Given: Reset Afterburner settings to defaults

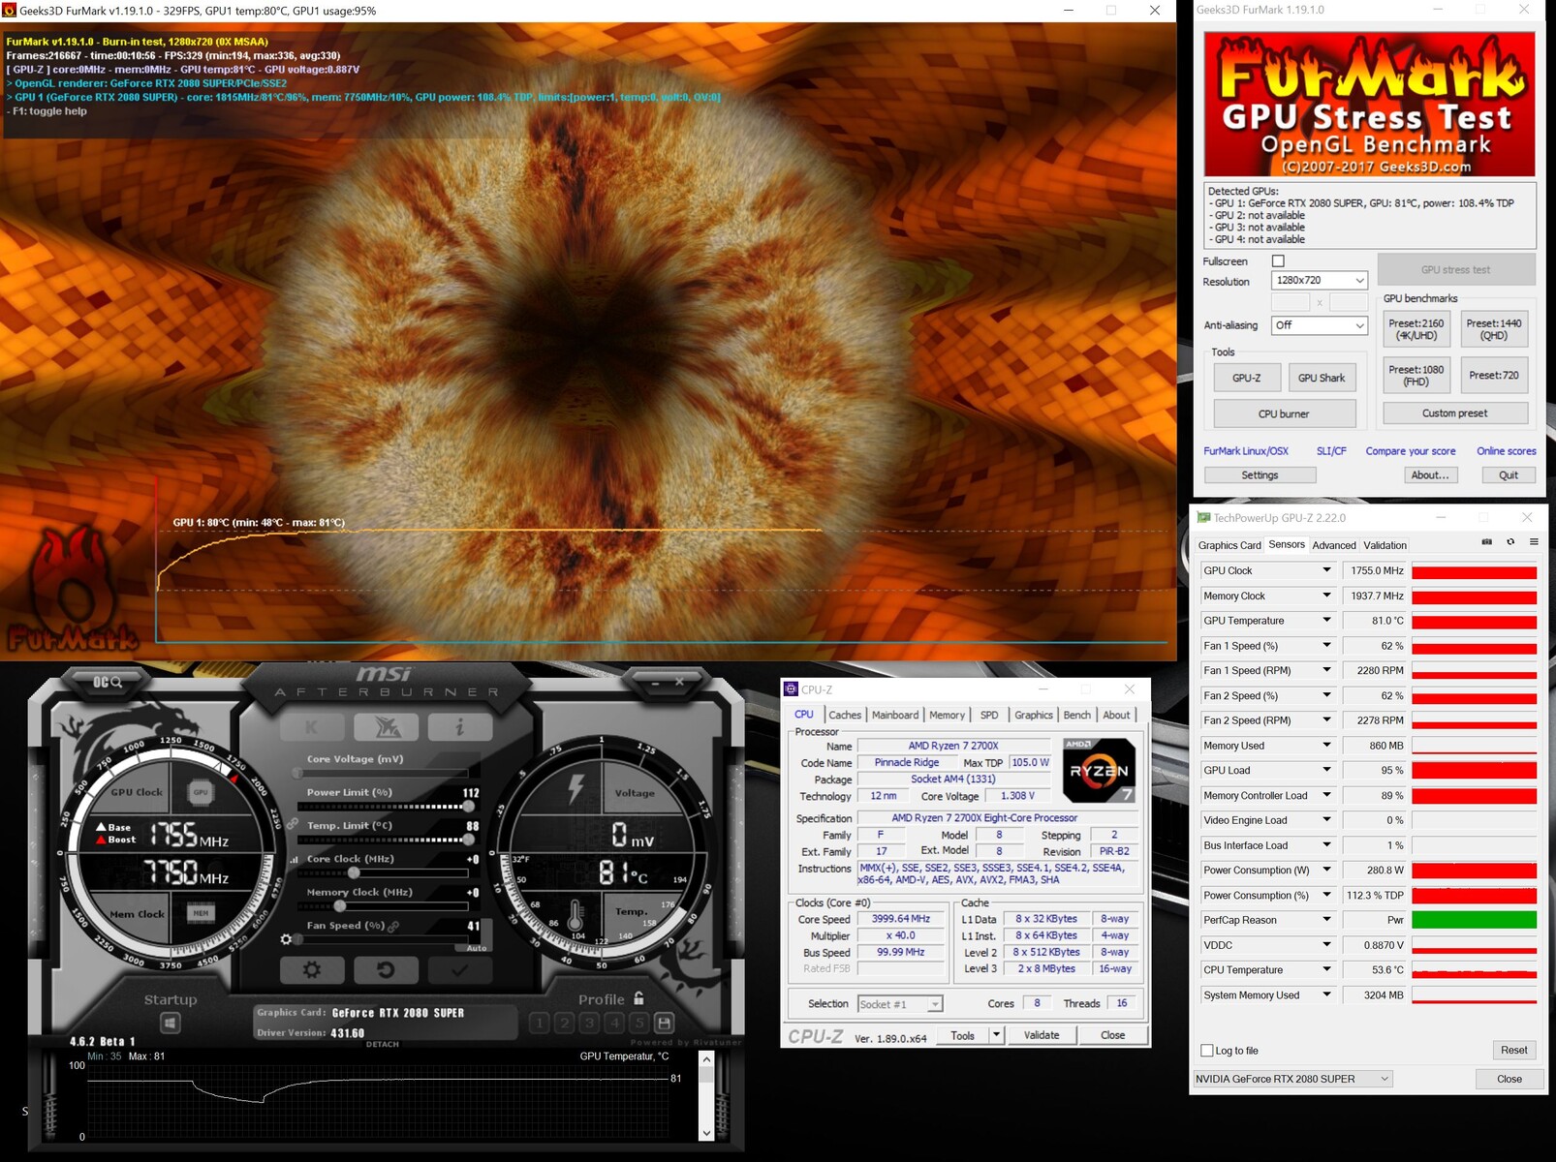Looking at the screenshot, I should coord(386,969).
